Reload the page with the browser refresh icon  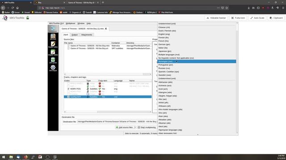pos(13,8)
